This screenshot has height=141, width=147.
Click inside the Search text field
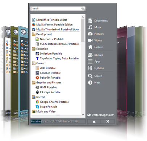click(x=56, y=8)
